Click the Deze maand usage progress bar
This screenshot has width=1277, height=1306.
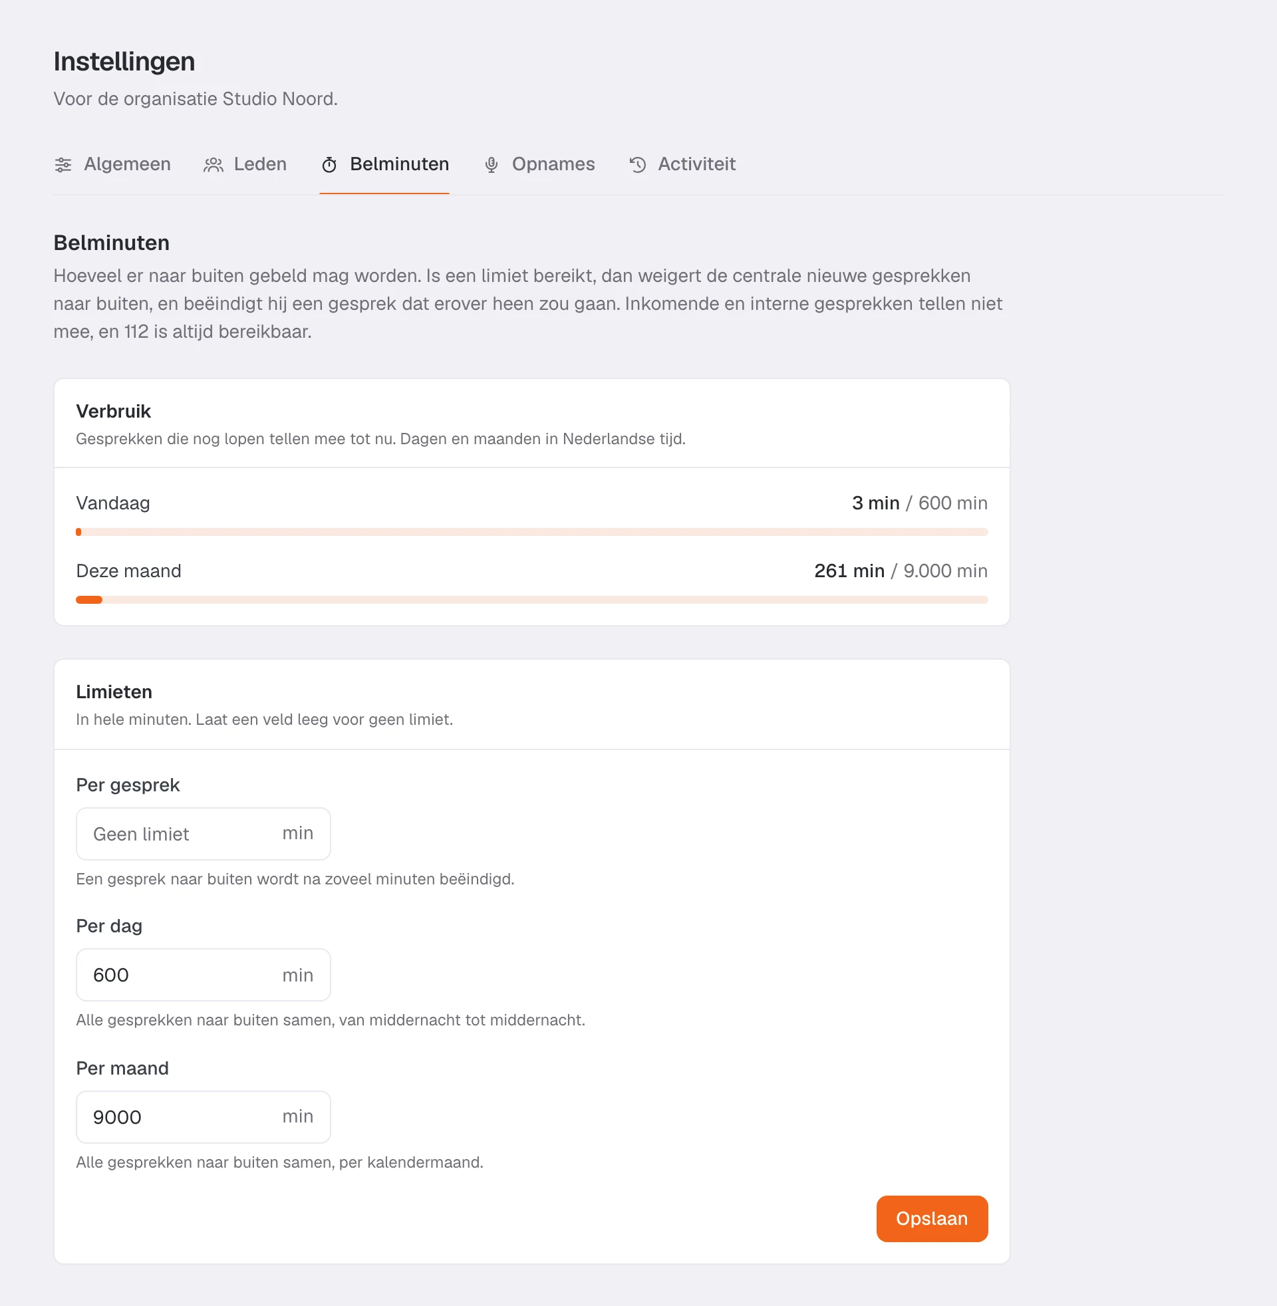point(532,599)
